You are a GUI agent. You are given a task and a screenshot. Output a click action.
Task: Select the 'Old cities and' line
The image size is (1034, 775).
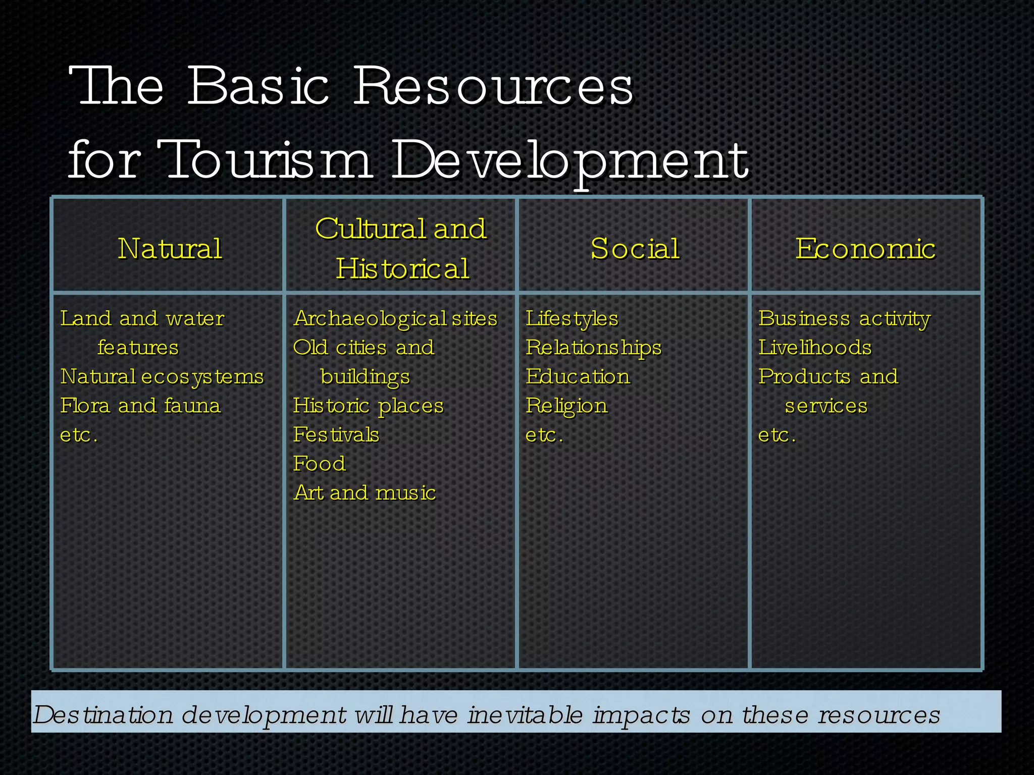pos(364,348)
